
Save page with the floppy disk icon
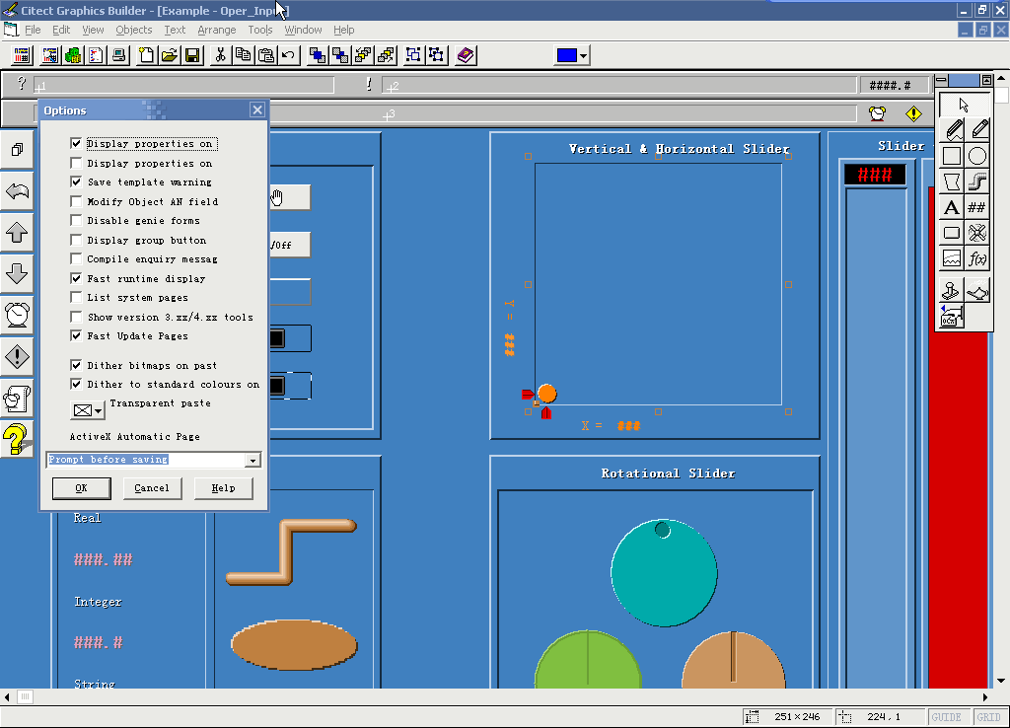(x=192, y=55)
